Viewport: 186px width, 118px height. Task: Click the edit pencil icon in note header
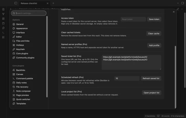tap(178, 9)
